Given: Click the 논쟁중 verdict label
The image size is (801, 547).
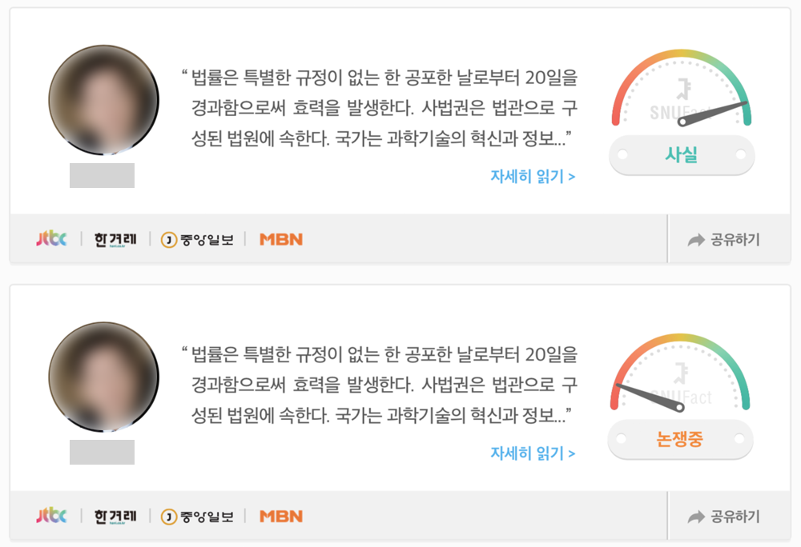Looking at the screenshot, I should [680, 438].
